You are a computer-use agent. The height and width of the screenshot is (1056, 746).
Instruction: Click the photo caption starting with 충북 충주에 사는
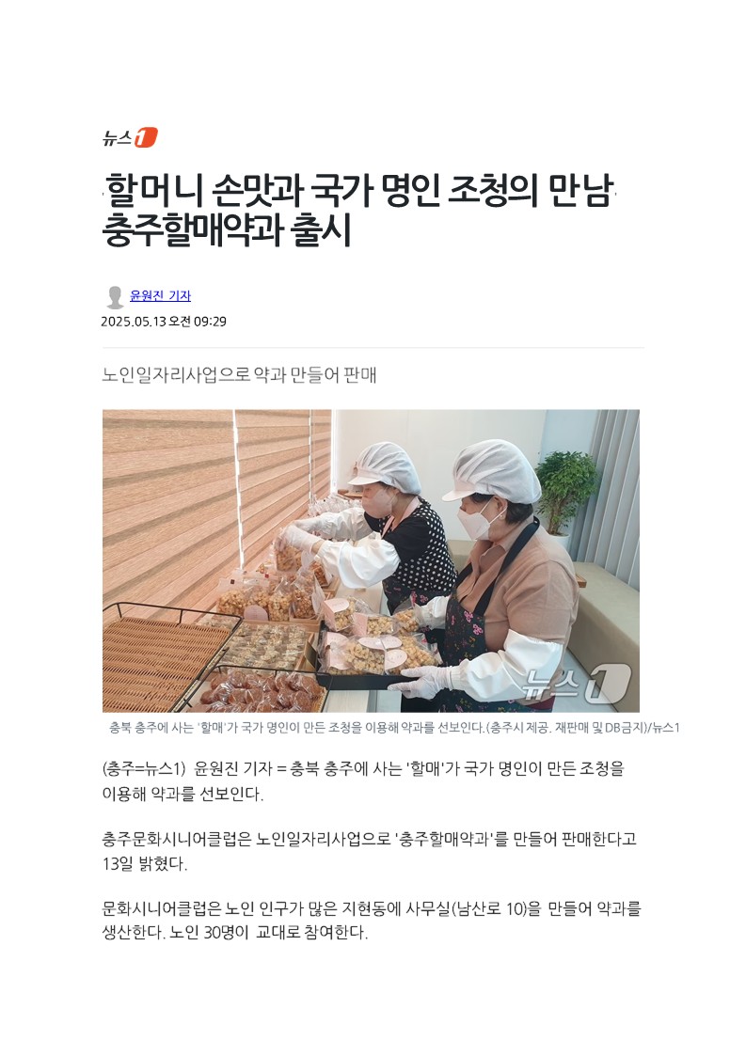[x=394, y=727]
